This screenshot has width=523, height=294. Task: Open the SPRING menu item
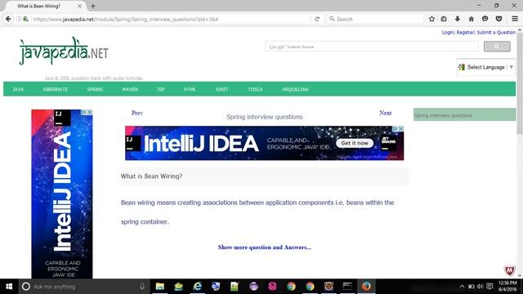(95, 89)
